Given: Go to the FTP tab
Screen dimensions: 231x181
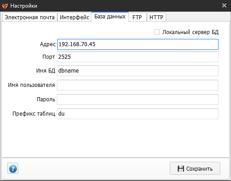Looking at the screenshot, I should point(137,17).
